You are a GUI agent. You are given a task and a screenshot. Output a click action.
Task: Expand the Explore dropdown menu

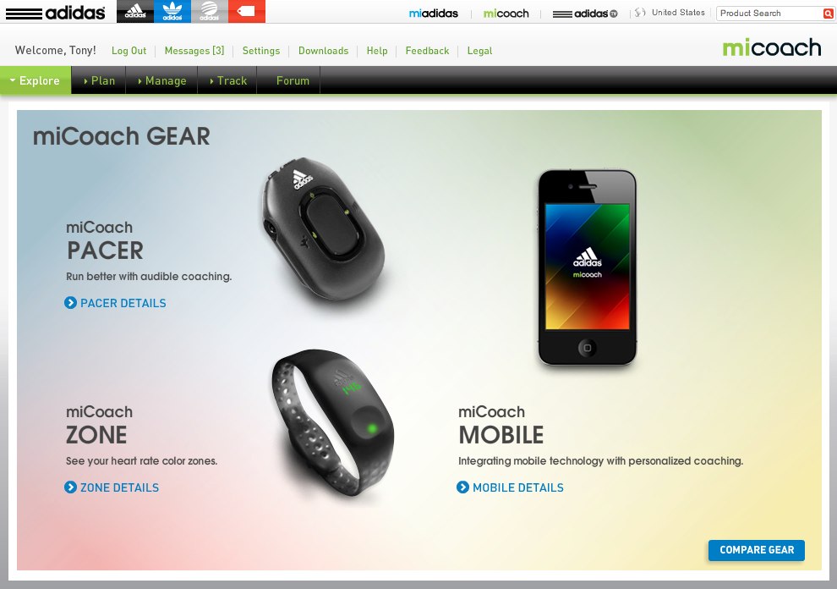(x=36, y=80)
